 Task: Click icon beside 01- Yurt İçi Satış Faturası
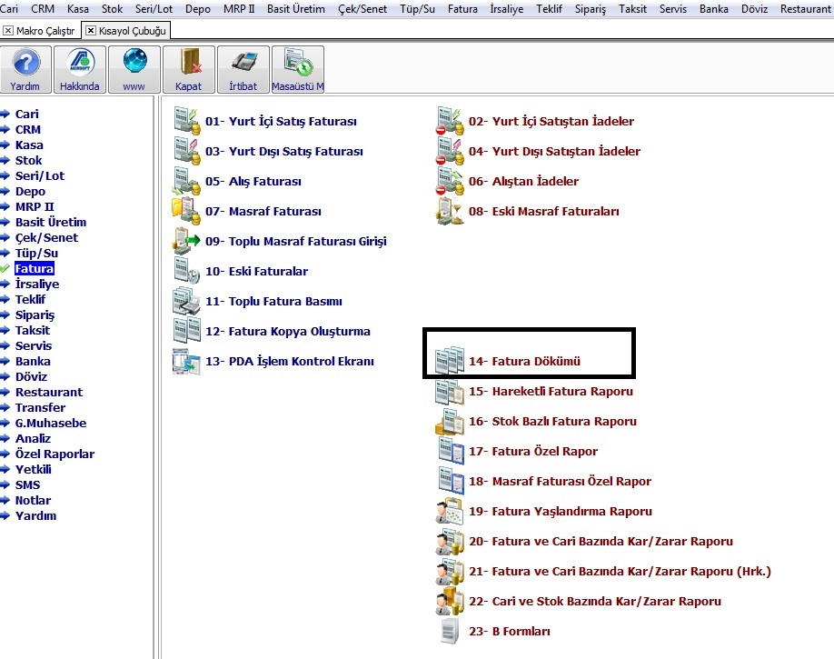pyautogui.click(x=186, y=121)
